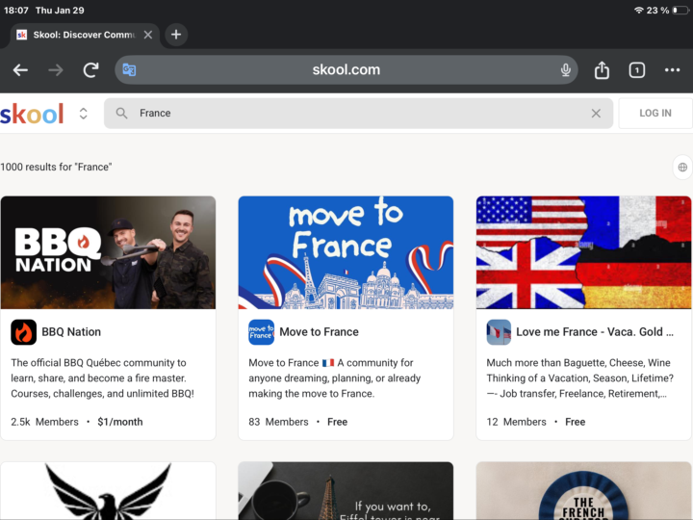Tap the skool.com address bar
693x520 pixels.
[x=346, y=70]
